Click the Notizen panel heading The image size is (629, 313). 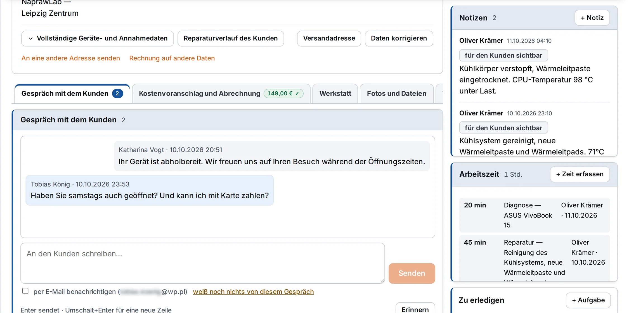coord(473,18)
